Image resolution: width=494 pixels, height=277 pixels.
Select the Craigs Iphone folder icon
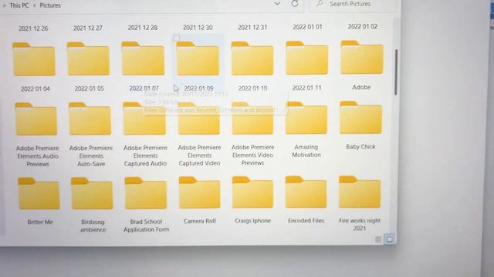click(x=252, y=192)
